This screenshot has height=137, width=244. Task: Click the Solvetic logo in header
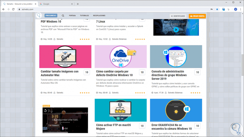coord(39,16)
